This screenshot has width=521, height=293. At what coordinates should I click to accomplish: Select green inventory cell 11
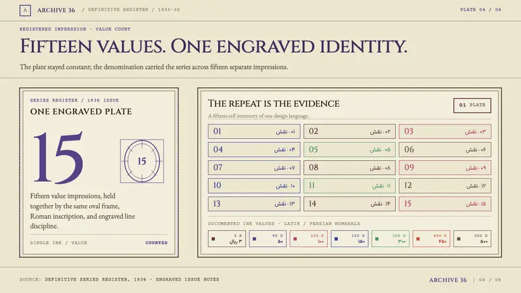tap(350, 186)
